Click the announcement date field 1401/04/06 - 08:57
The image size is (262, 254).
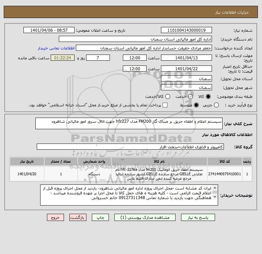point(49,30)
